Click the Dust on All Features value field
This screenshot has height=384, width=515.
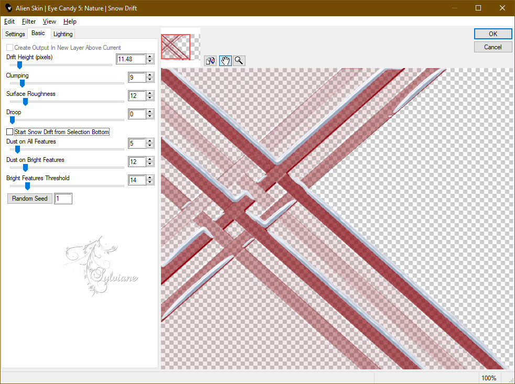(137, 144)
